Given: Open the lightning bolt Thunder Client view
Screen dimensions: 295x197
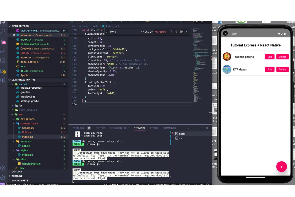Looking at the screenshot, I should 3,80.
